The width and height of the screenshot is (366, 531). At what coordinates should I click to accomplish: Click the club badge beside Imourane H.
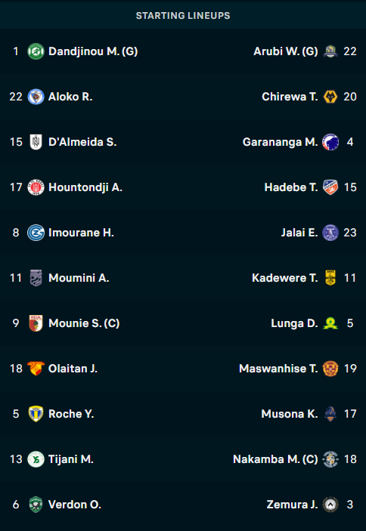click(36, 233)
